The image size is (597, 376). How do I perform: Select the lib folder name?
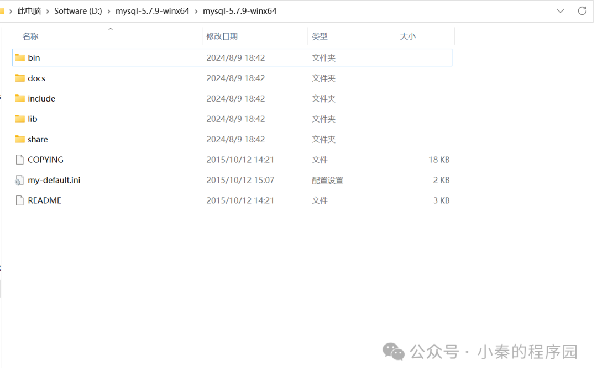point(33,119)
